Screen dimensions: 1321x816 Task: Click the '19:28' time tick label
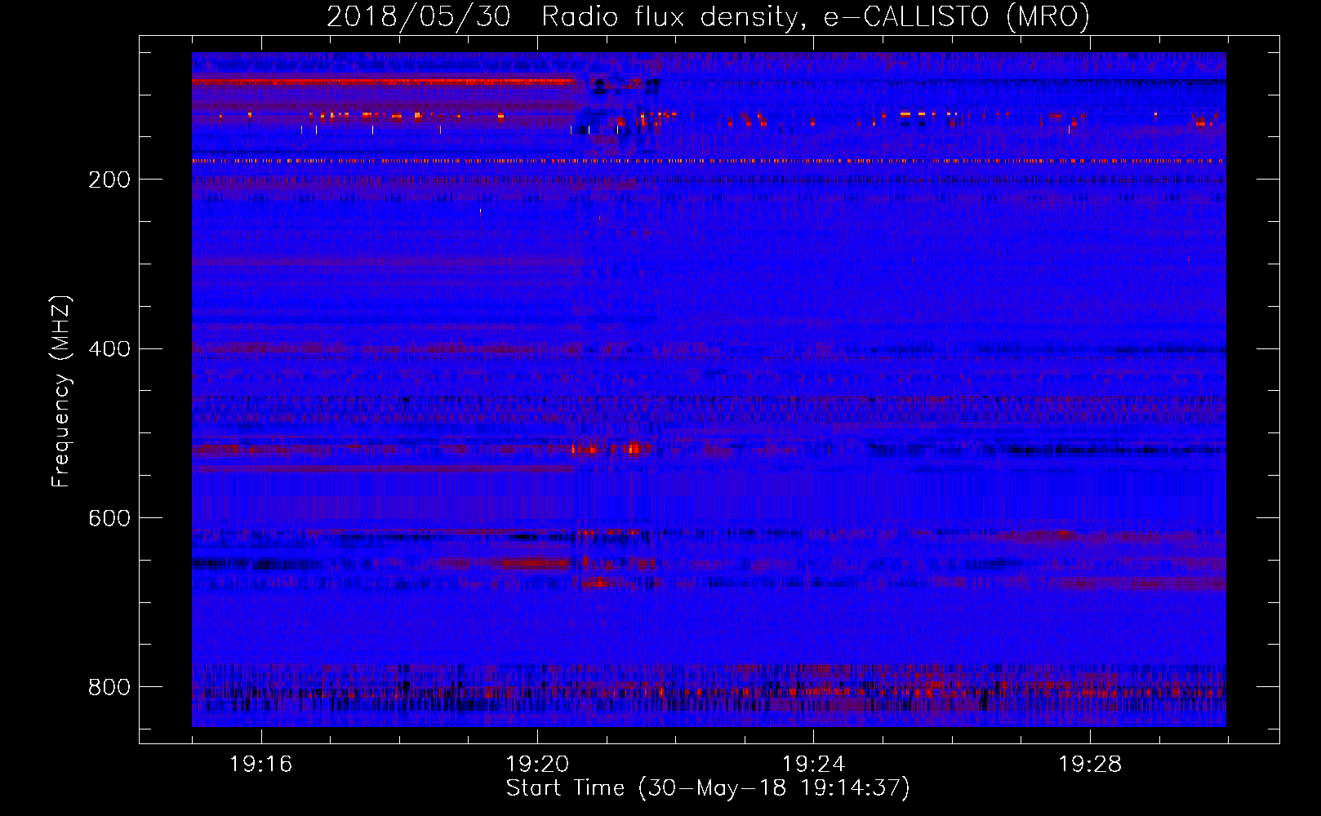click(1091, 764)
